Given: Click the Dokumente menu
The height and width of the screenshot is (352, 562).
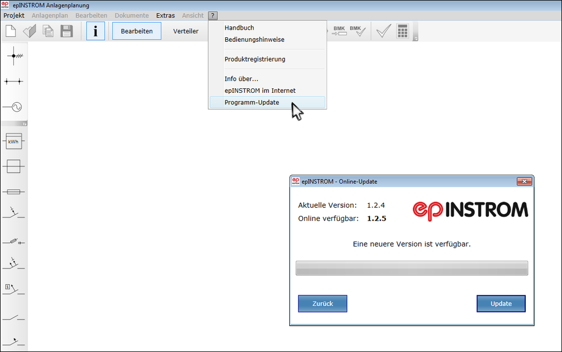Looking at the screenshot, I should (132, 15).
